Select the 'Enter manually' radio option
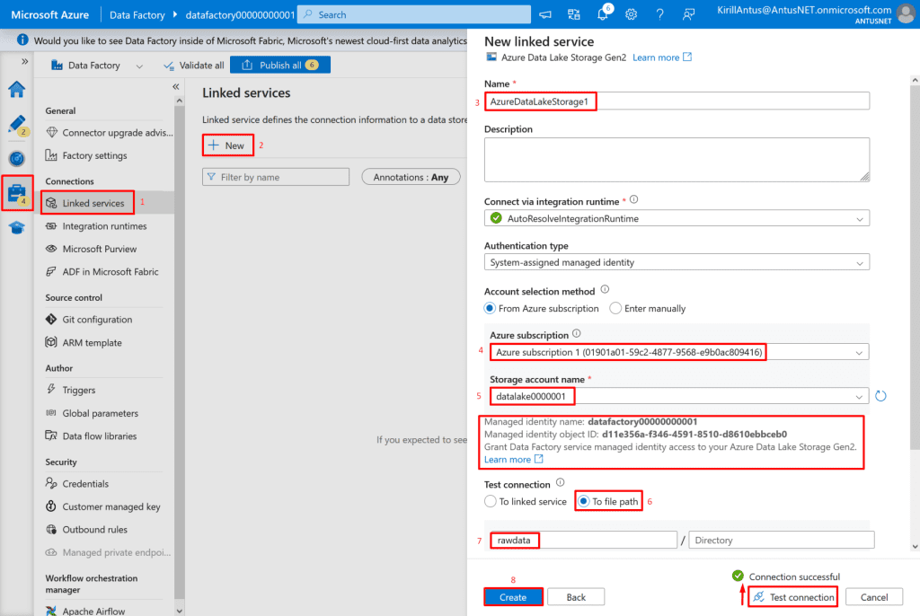 pos(615,308)
